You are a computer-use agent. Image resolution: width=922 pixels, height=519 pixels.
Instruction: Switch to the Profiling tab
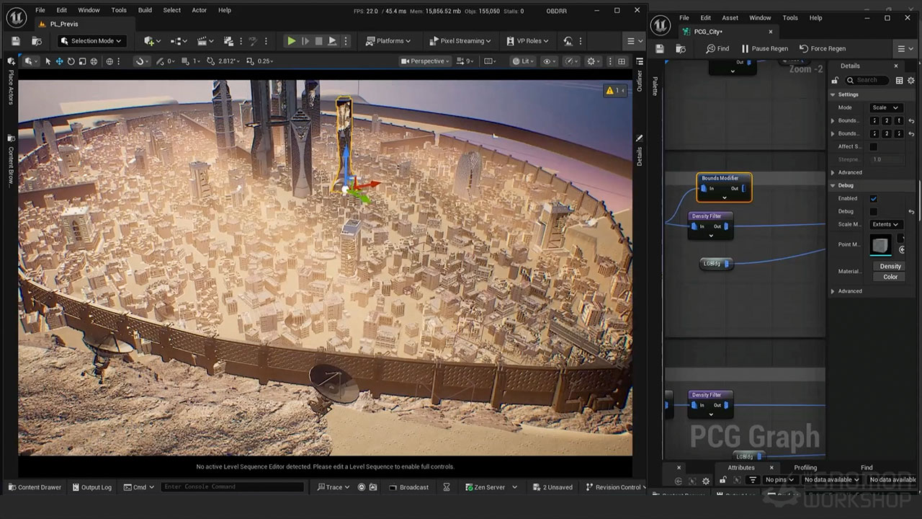[x=805, y=468]
